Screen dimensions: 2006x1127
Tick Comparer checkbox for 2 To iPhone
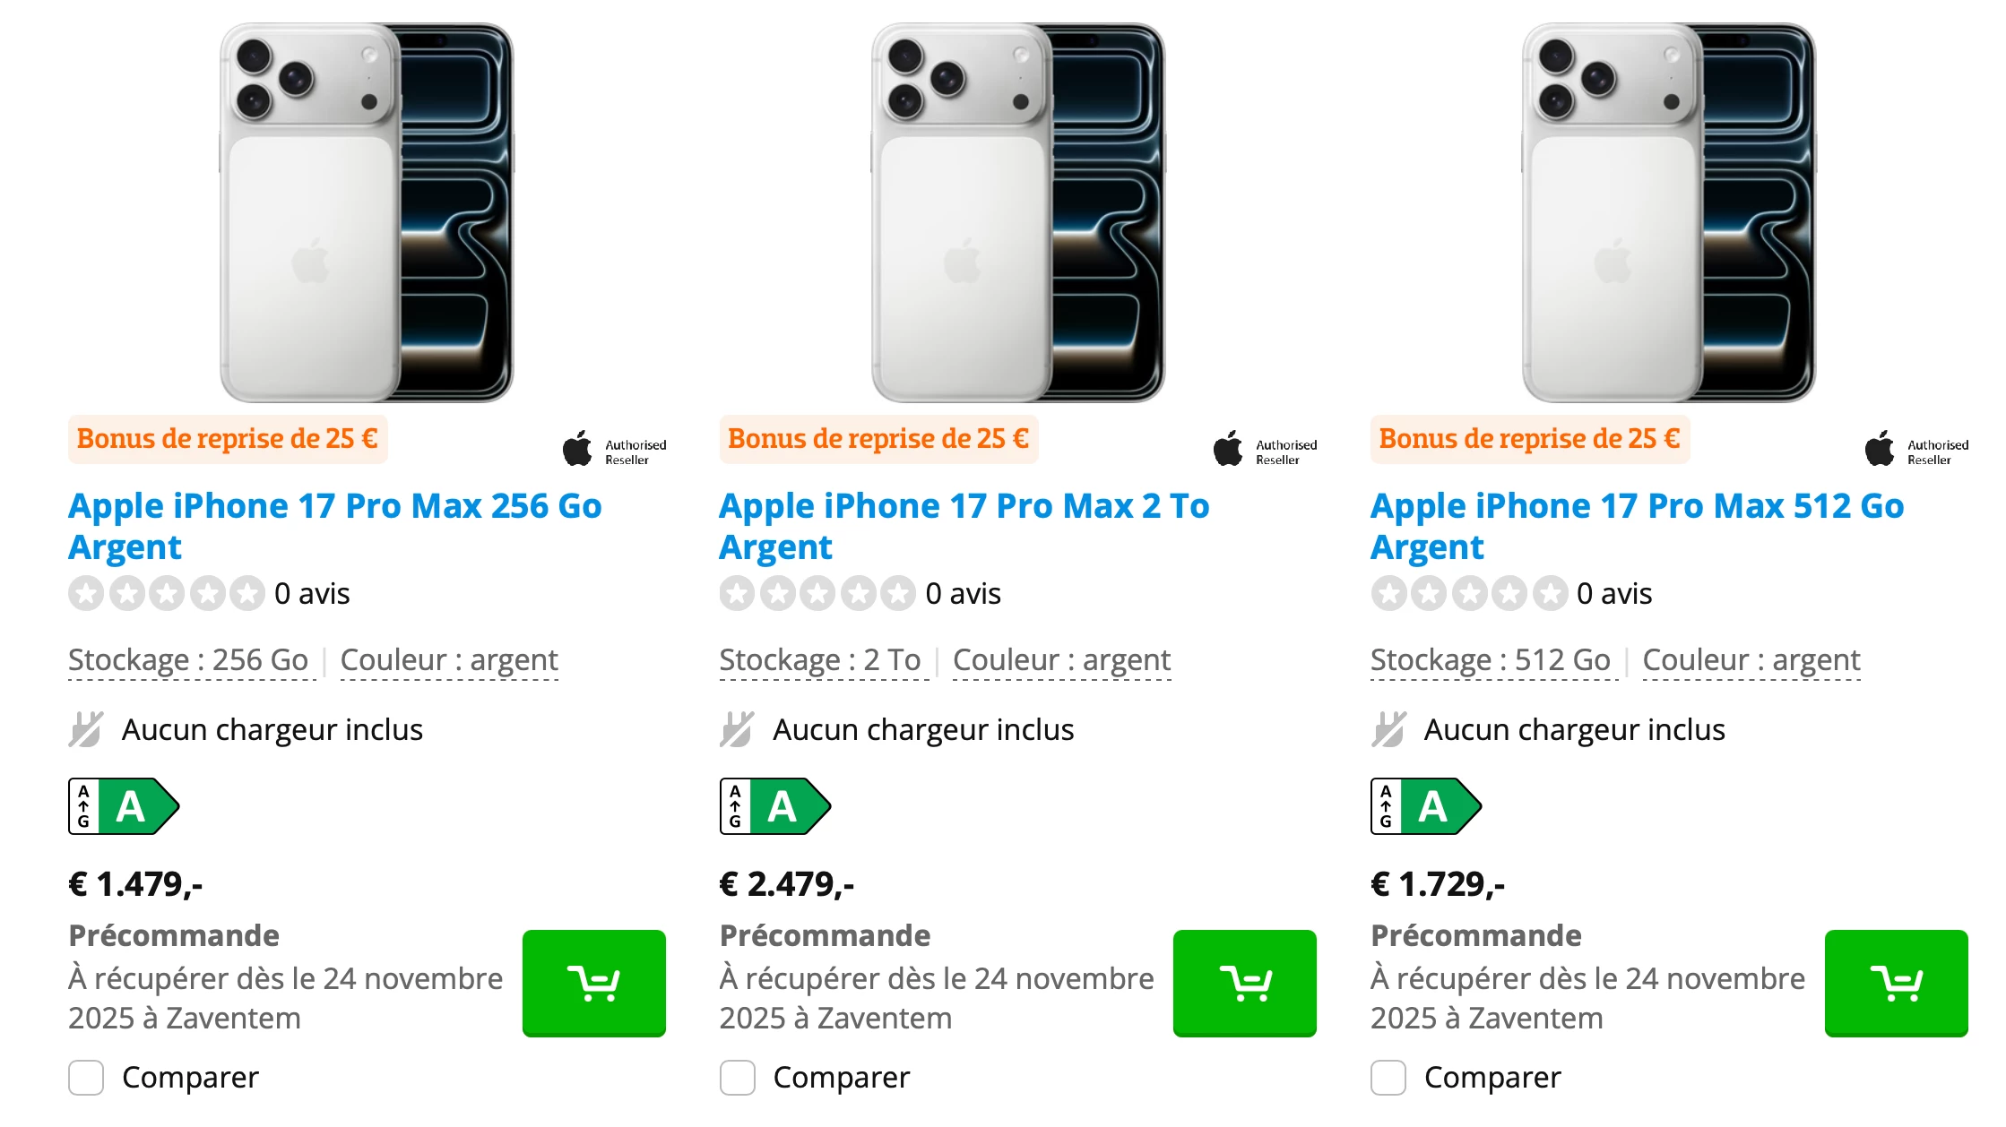[738, 1078]
